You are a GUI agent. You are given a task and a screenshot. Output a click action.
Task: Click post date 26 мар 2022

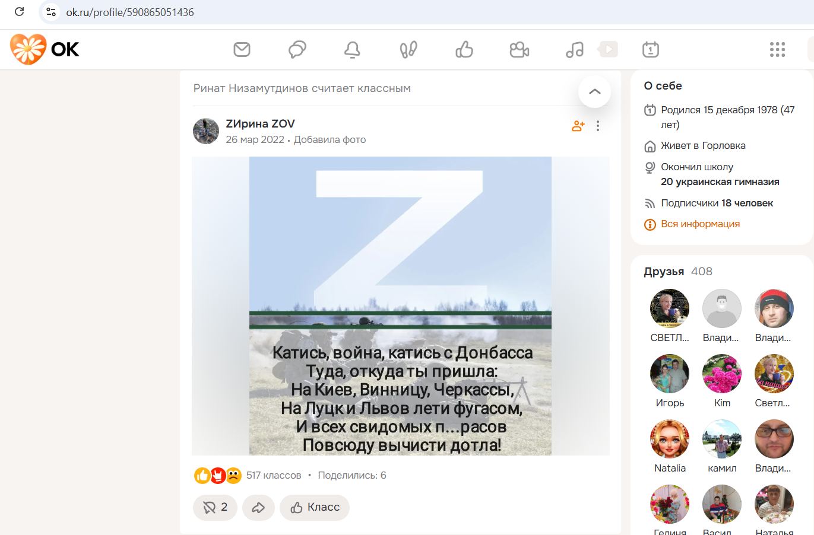tap(255, 140)
